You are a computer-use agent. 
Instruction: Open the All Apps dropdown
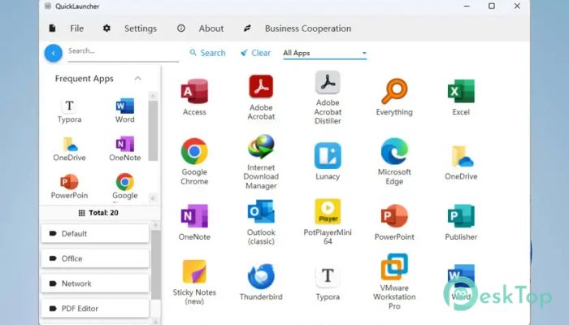325,53
